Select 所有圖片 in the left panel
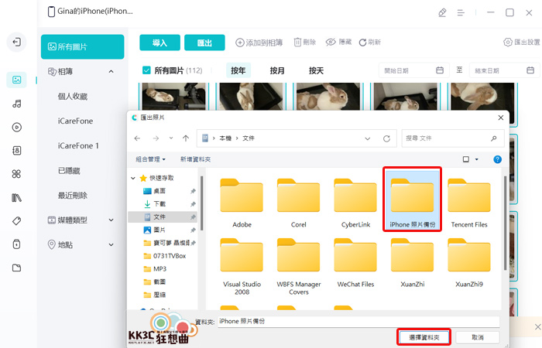 point(82,46)
